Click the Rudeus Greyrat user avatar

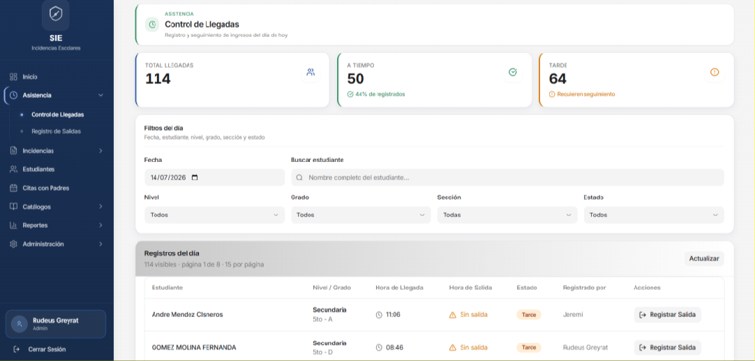click(x=20, y=324)
